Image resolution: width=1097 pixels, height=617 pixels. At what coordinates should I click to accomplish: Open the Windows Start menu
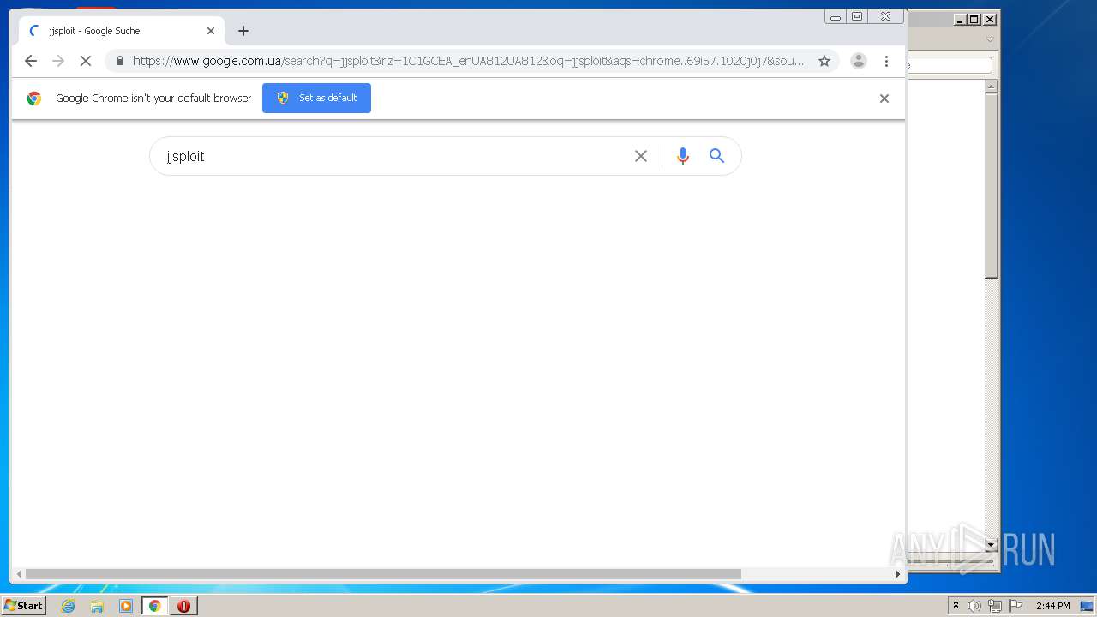point(24,606)
